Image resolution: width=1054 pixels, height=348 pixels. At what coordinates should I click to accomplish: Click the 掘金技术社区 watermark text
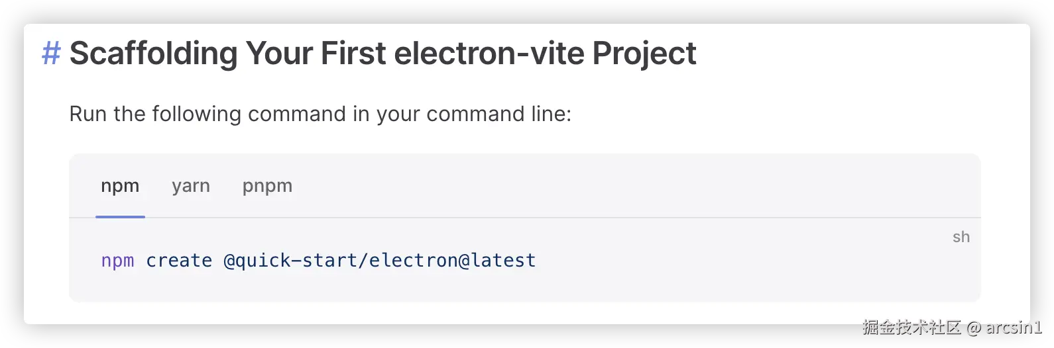(911, 327)
